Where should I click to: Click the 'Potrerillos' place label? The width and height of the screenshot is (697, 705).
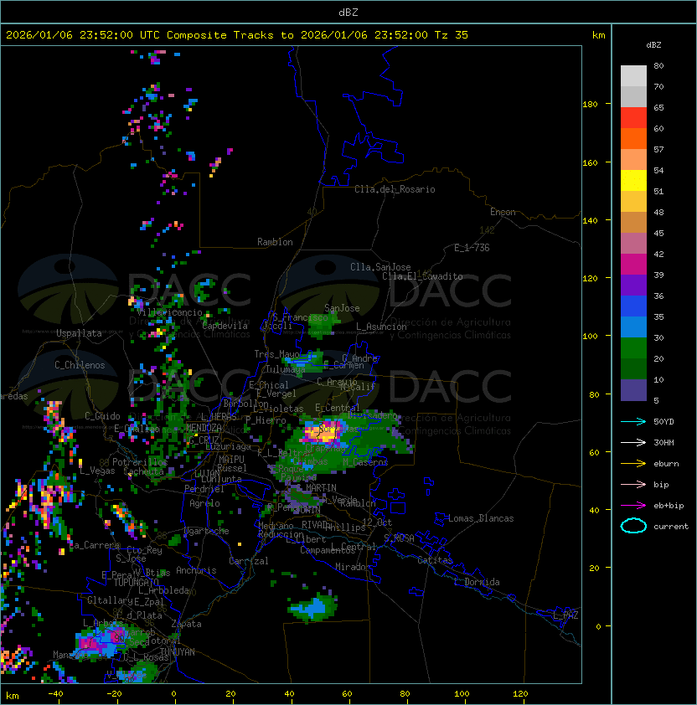click(140, 462)
